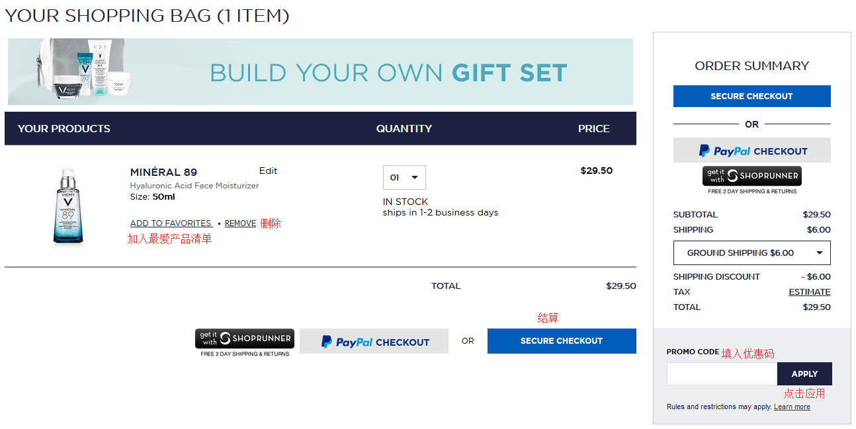Click the Build Your Own Gift Set banner
Image resolution: width=856 pixels, height=429 pixels.
click(x=388, y=72)
